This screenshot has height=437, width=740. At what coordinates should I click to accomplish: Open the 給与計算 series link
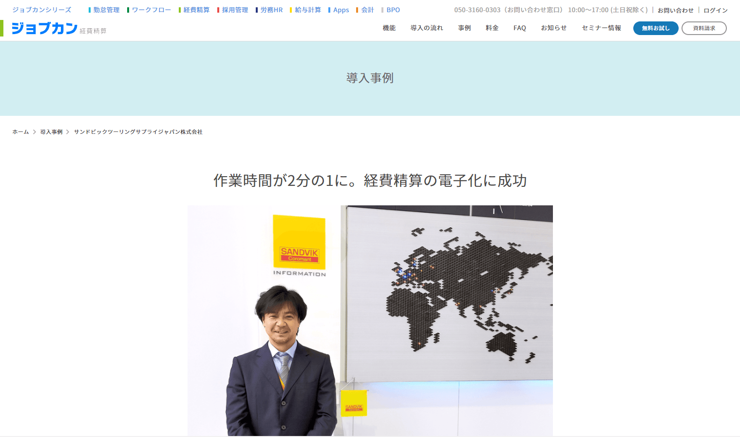click(x=305, y=10)
